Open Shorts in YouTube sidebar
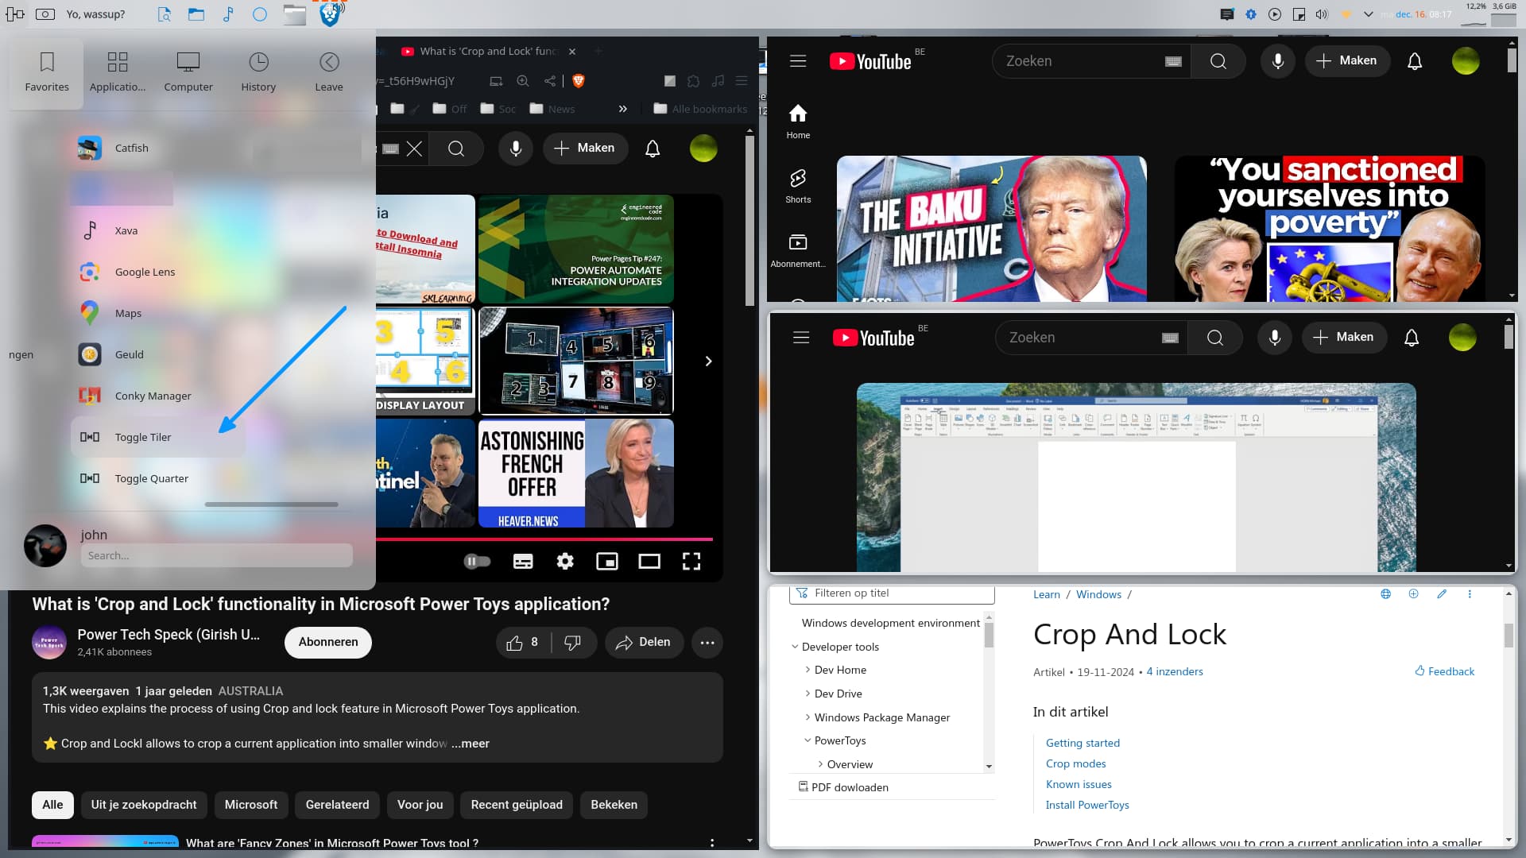The height and width of the screenshot is (858, 1526). click(798, 186)
